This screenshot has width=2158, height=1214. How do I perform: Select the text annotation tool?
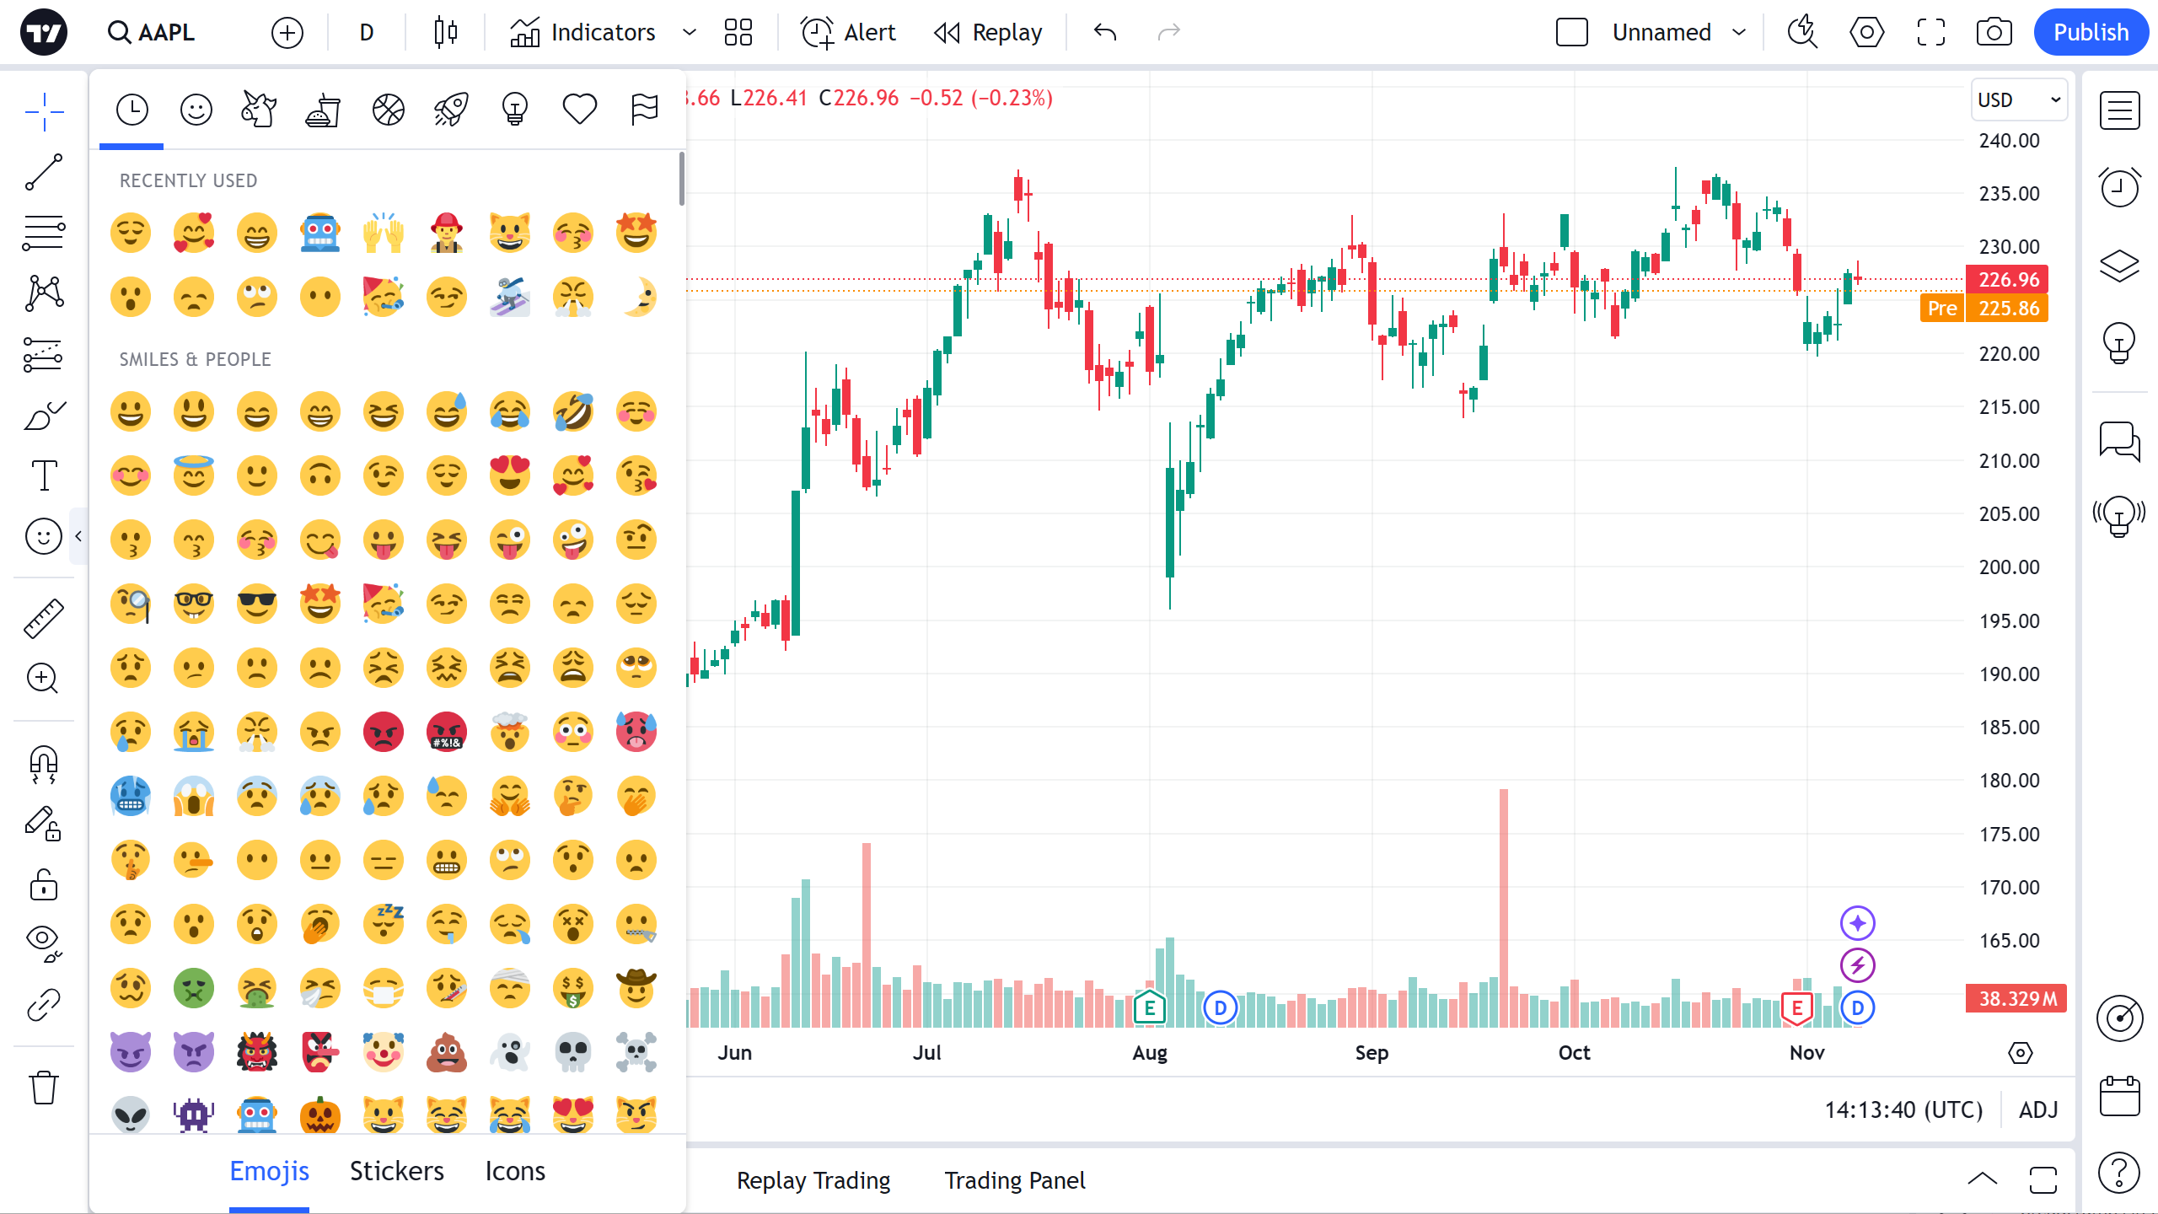point(43,475)
